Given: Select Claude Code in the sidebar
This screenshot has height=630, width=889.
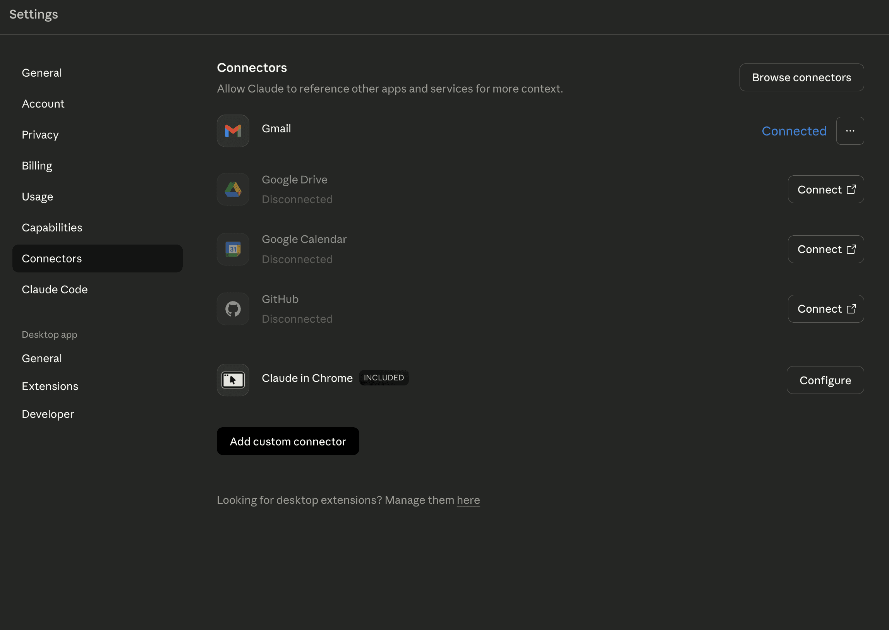Looking at the screenshot, I should tap(55, 289).
